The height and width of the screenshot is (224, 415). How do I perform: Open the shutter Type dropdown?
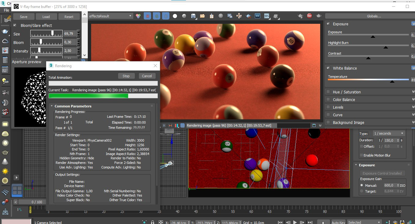[388, 133]
